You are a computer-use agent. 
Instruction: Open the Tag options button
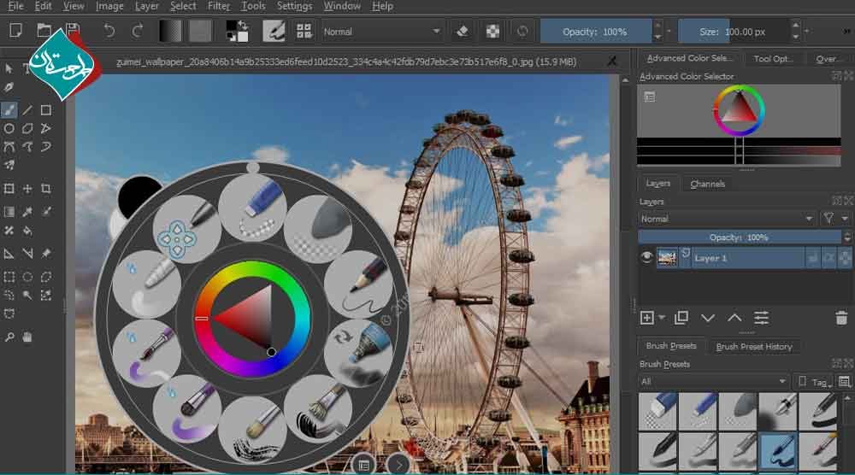pyautogui.click(x=814, y=381)
